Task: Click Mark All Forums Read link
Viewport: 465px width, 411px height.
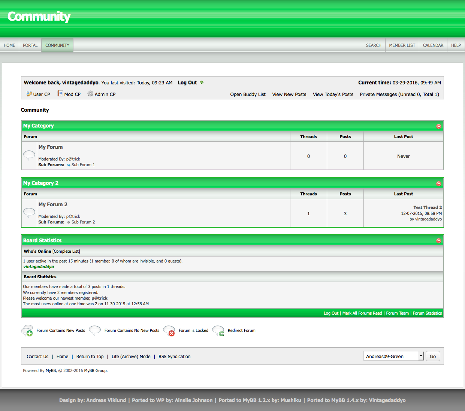Action: (x=362, y=313)
